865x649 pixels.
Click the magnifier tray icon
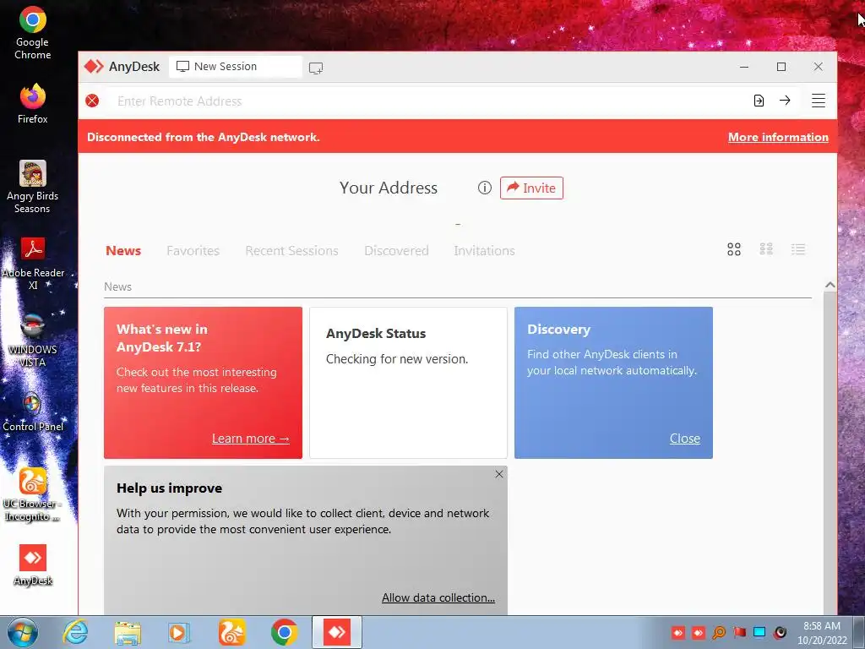719,632
